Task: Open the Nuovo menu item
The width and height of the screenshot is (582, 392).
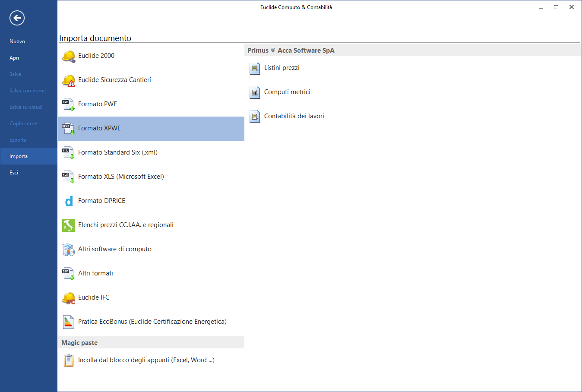Action: pos(17,41)
